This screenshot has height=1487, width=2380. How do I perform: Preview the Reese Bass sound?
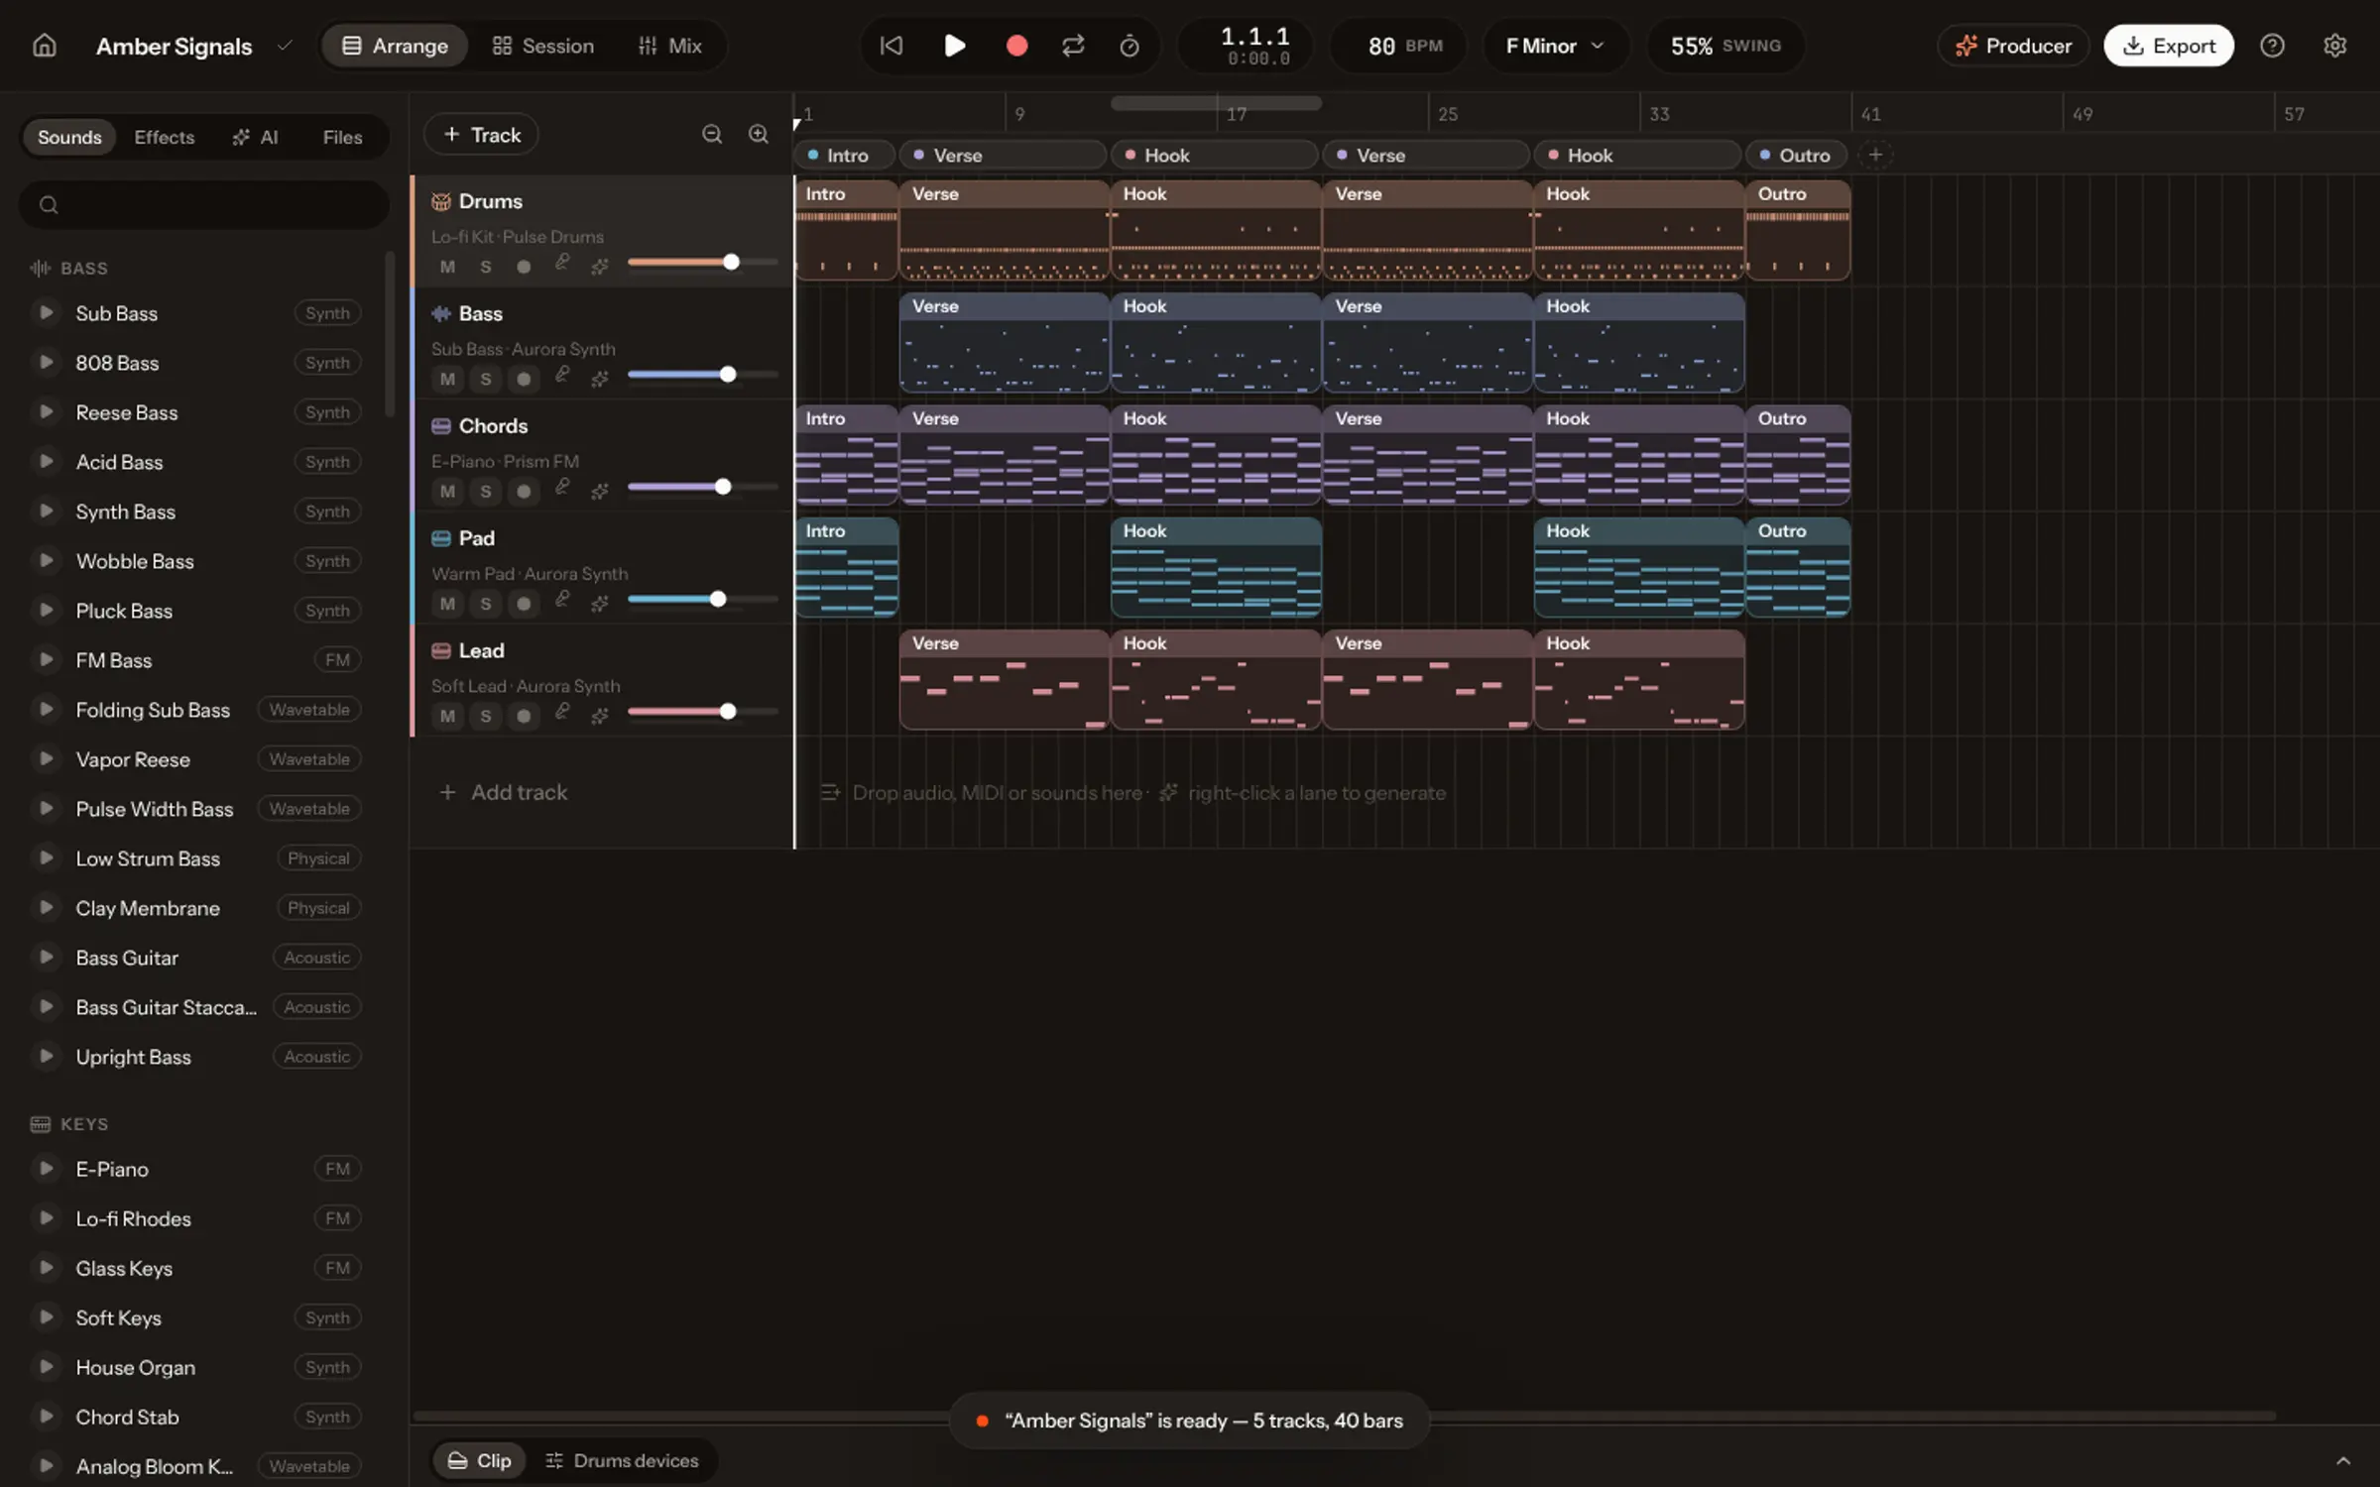tap(46, 411)
